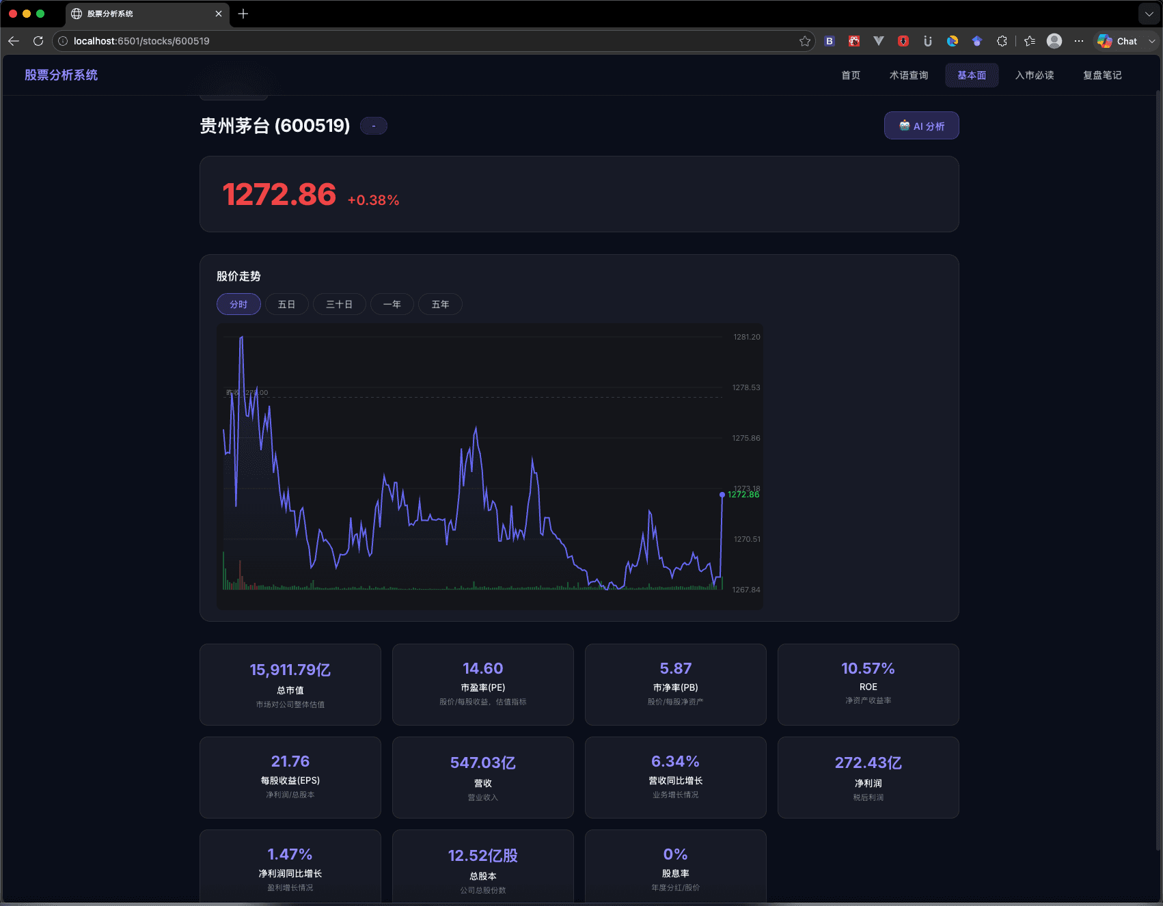Go back with the browser back arrow

tap(14, 41)
